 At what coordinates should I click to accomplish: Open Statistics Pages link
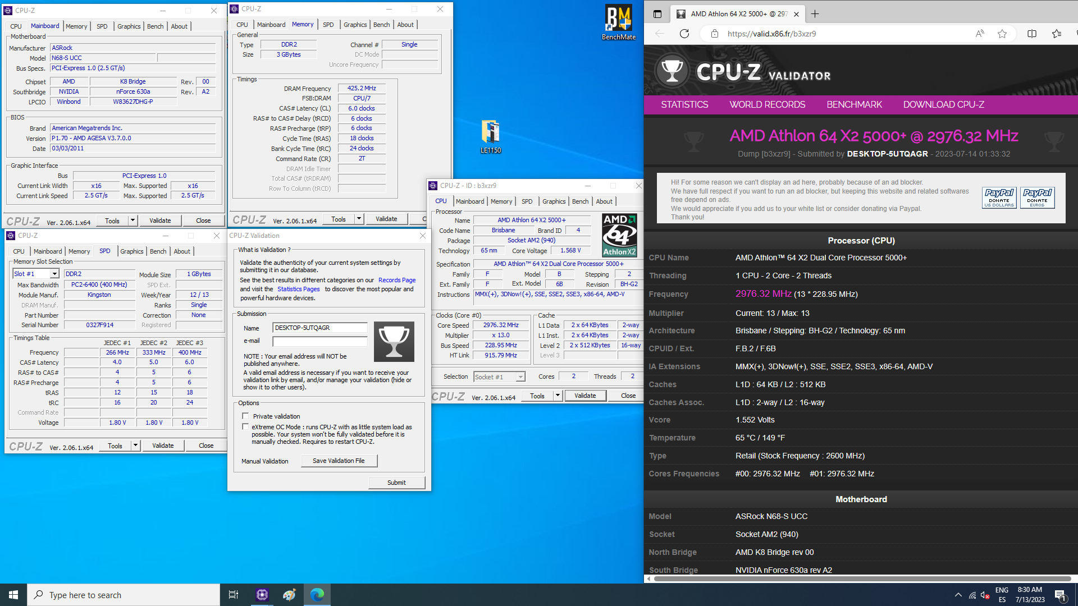click(x=298, y=290)
